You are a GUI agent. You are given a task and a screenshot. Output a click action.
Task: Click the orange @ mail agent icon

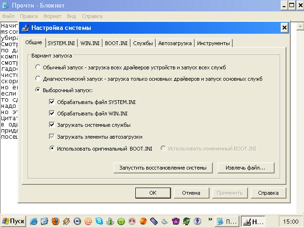(88, 221)
